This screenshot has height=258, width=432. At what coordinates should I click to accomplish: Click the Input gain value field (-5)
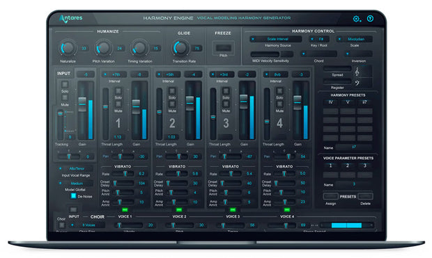(86, 74)
